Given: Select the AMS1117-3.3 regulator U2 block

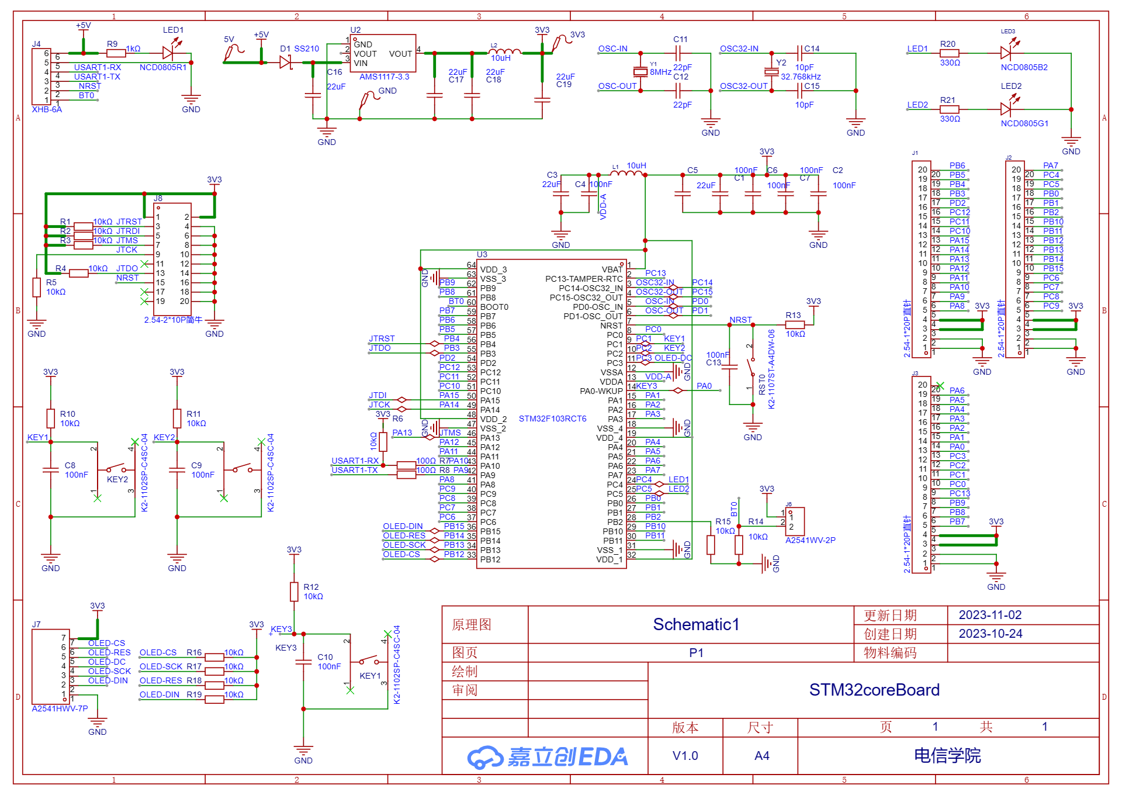Looking at the screenshot, I should [x=383, y=53].
